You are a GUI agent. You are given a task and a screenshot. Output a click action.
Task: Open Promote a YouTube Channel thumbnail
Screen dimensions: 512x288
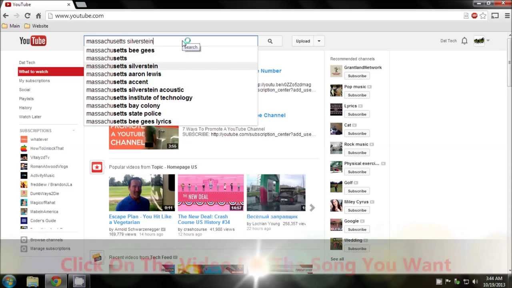[144, 138]
